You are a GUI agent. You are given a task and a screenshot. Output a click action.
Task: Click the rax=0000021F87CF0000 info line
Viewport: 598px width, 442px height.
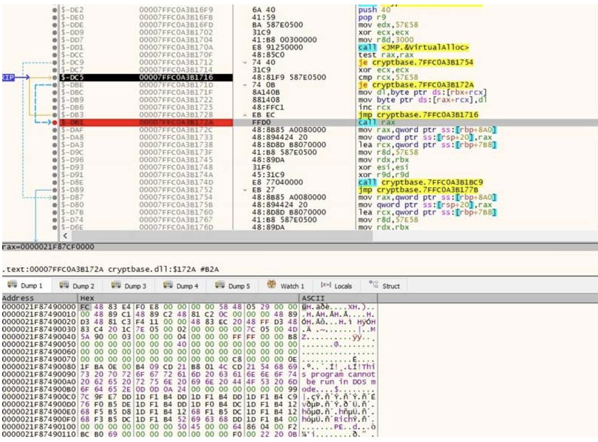click(48, 247)
